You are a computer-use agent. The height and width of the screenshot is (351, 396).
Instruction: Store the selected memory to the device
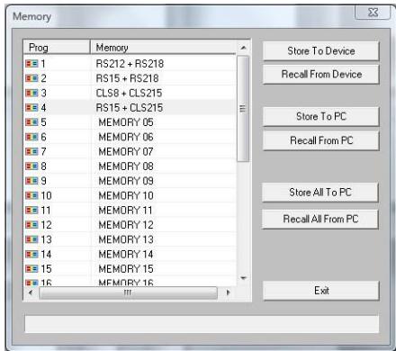[x=321, y=51]
